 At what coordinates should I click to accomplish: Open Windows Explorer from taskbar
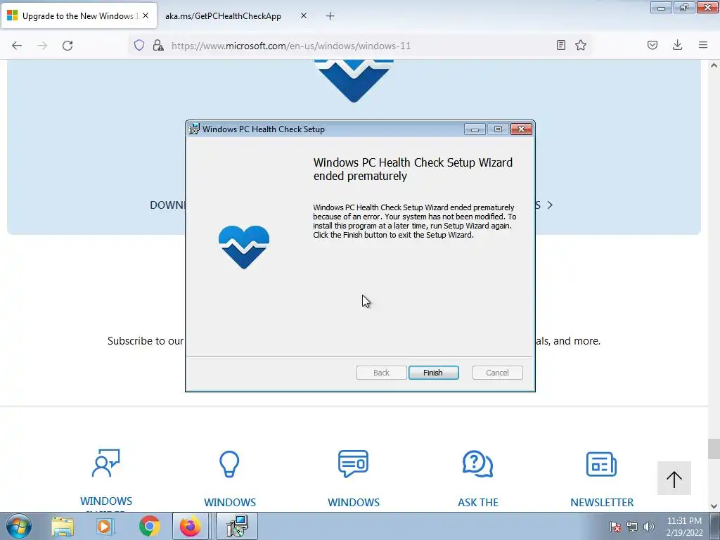pyautogui.click(x=63, y=526)
